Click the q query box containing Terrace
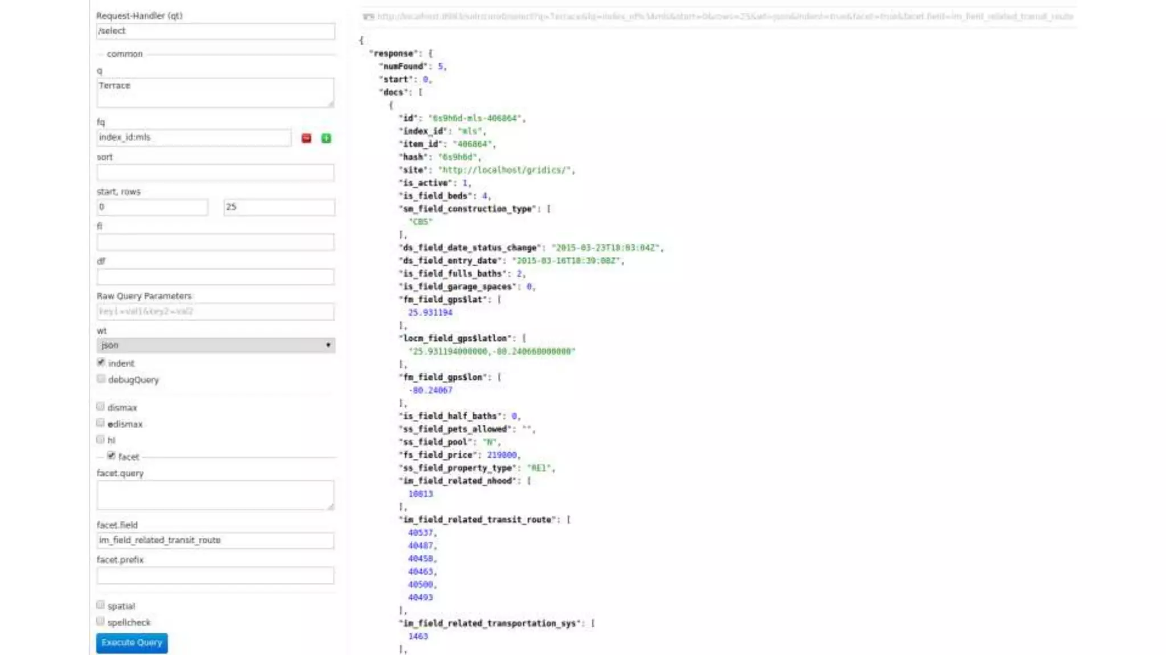This screenshot has height=655, width=1166. [215, 92]
